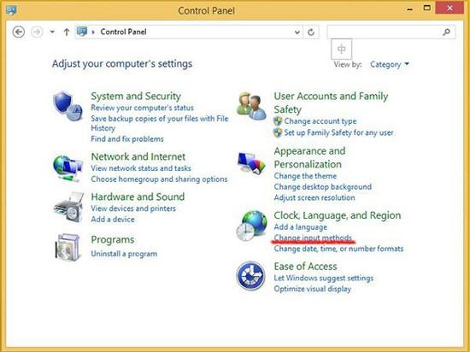Open Appearance and Personalization category
470x352 pixels.
click(309, 157)
